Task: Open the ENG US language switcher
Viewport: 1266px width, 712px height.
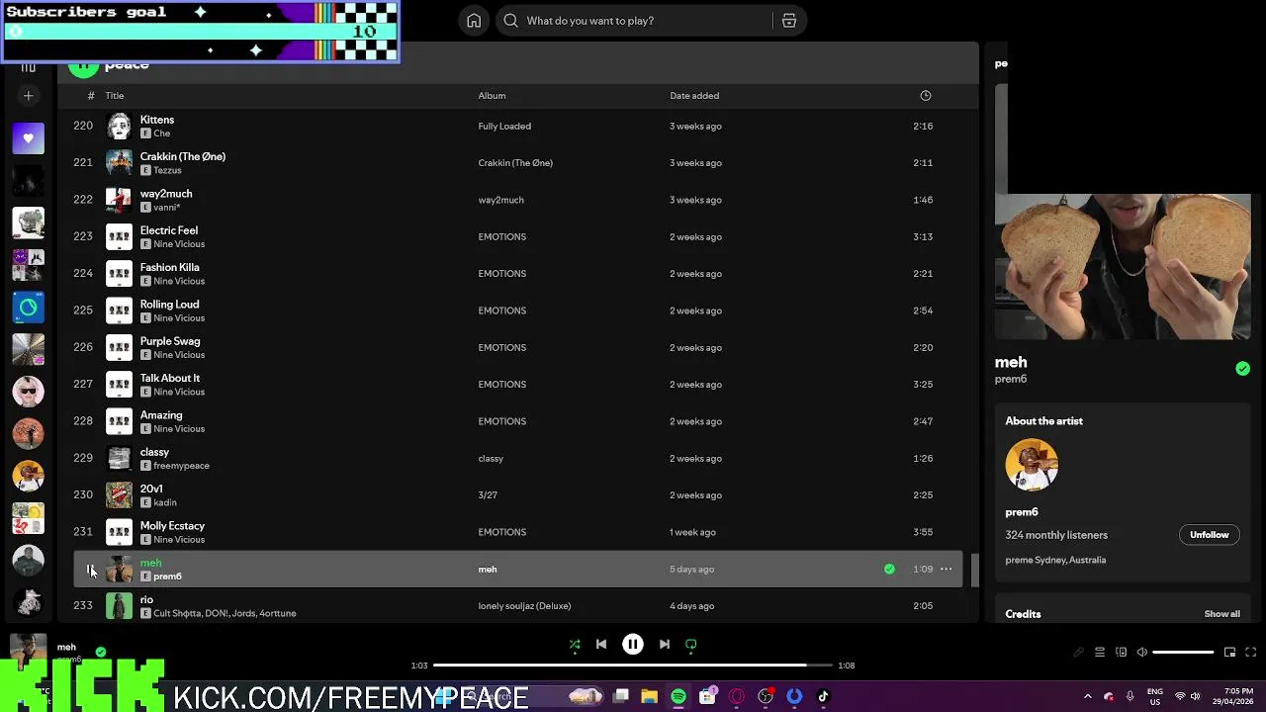Action: tap(1154, 697)
